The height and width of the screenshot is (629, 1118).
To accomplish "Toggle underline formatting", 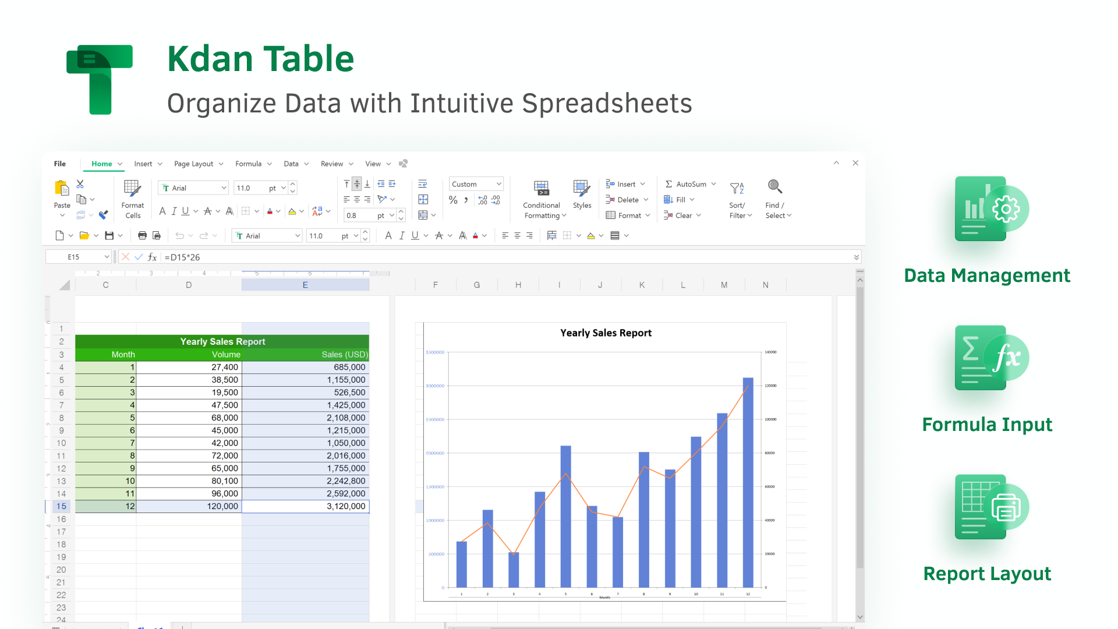I will [185, 211].
